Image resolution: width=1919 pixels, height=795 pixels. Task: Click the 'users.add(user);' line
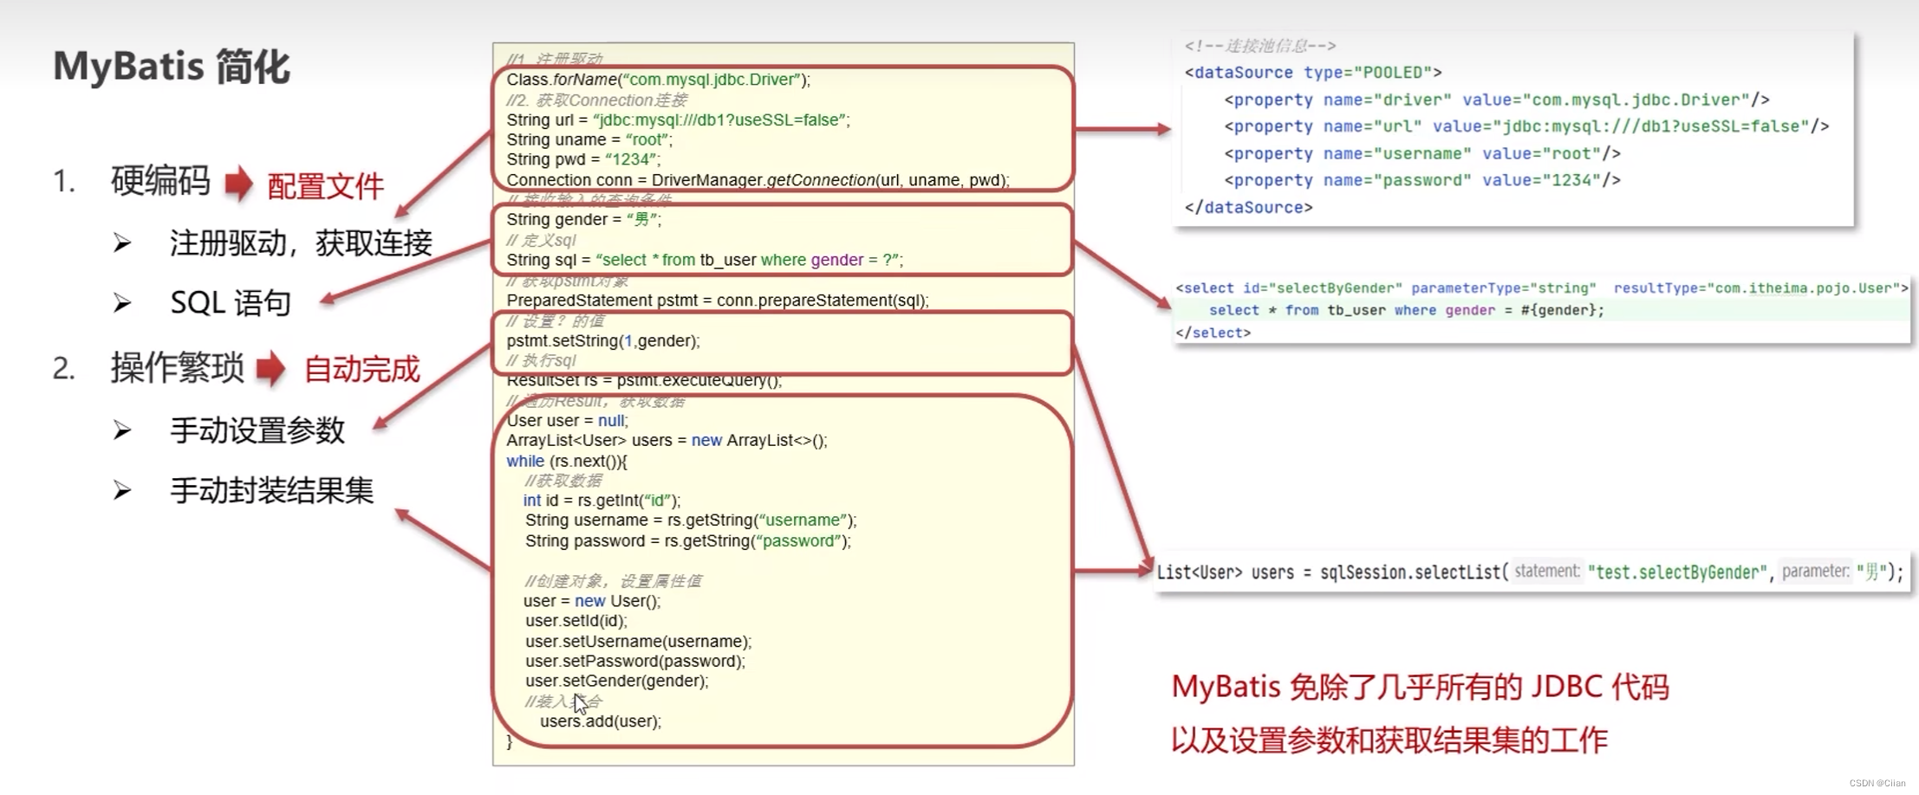(601, 721)
